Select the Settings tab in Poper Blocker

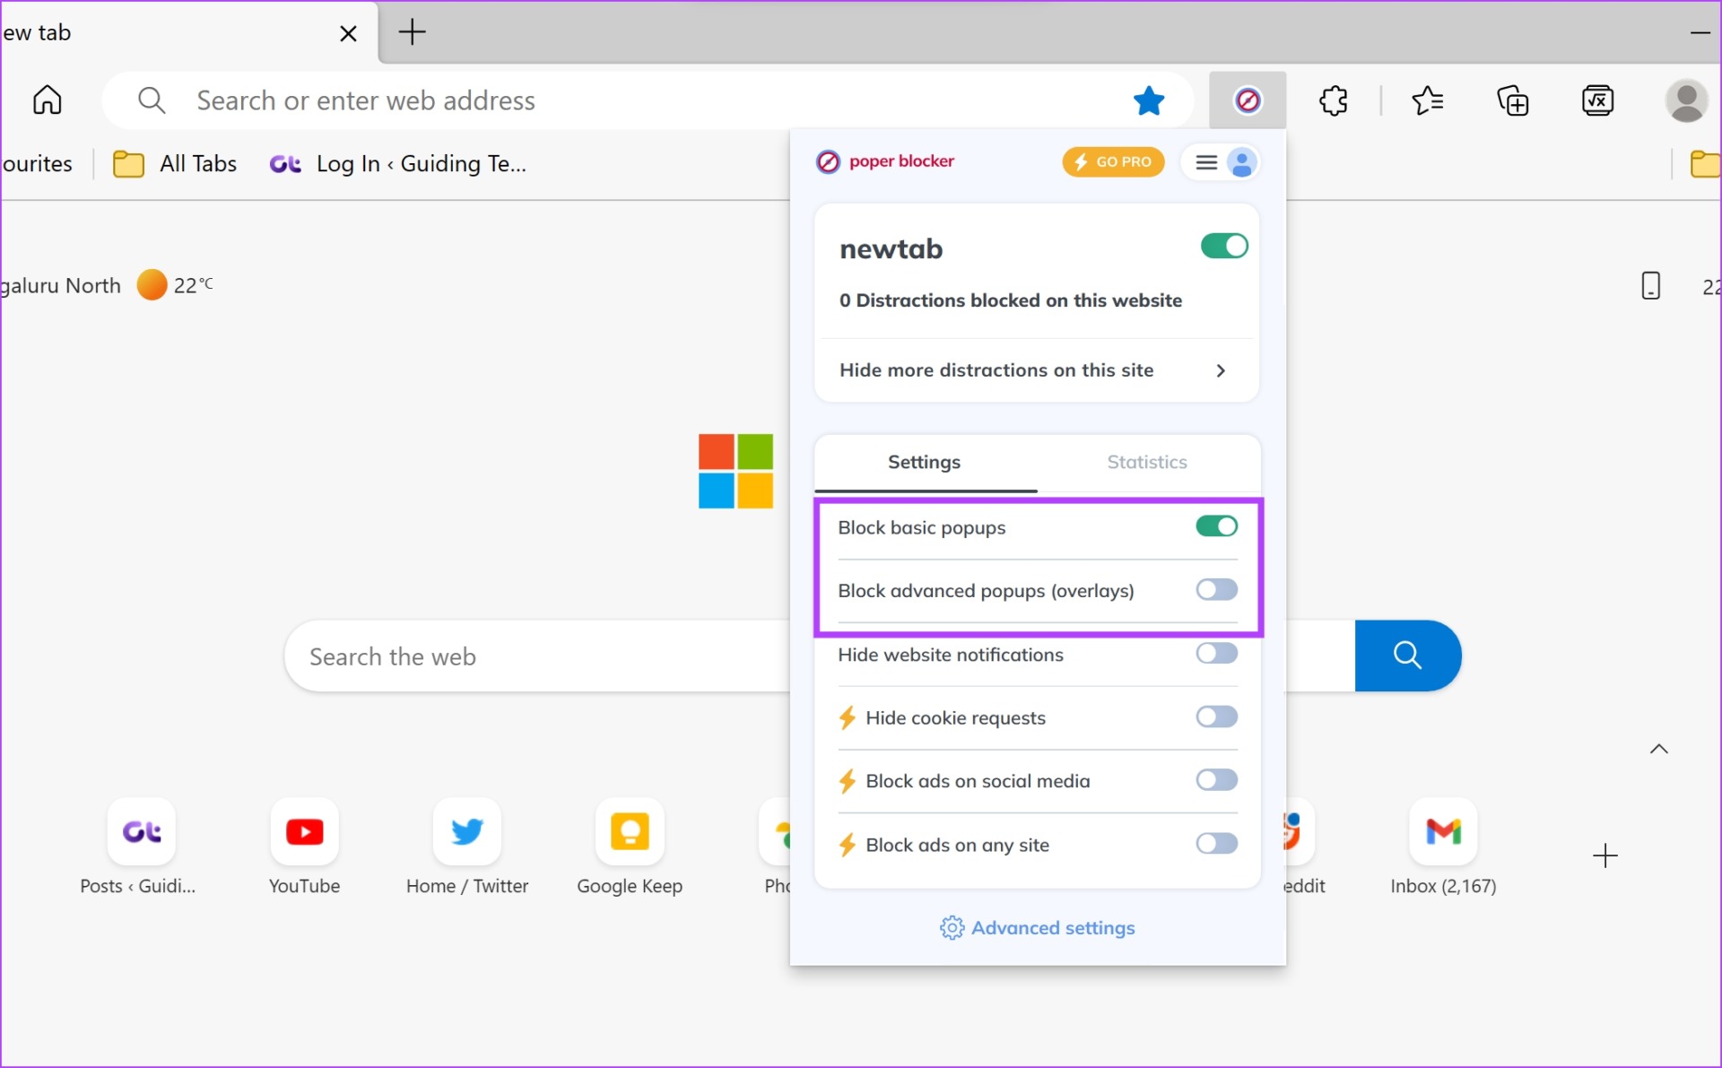click(x=924, y=462)
